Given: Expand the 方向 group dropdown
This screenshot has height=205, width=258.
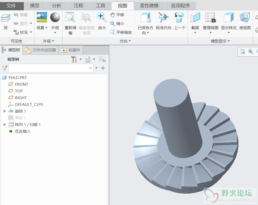Looking at the screenshot, I should (130, 41).
